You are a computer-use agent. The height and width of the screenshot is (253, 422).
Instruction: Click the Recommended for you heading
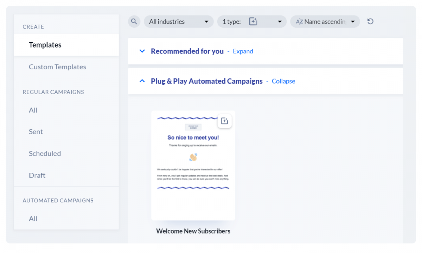tap(187, 51)
